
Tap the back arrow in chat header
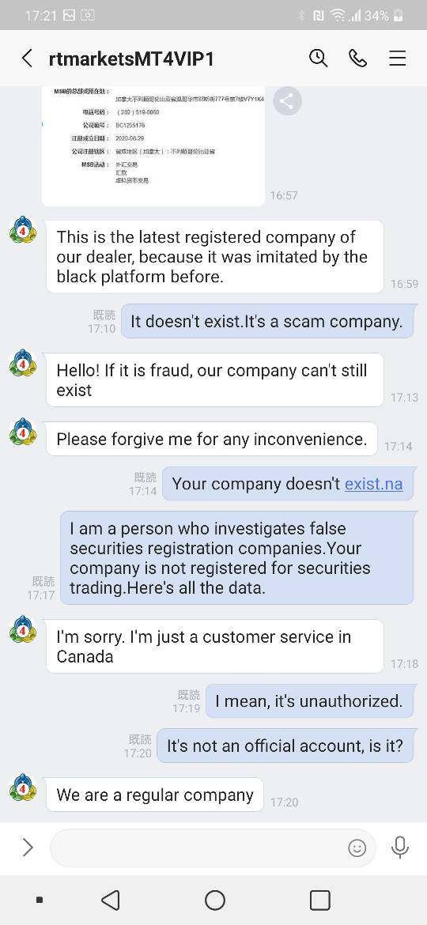(27, 59)
